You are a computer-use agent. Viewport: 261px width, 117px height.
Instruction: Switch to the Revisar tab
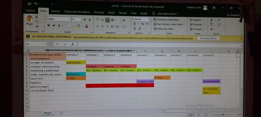[123, 13]
